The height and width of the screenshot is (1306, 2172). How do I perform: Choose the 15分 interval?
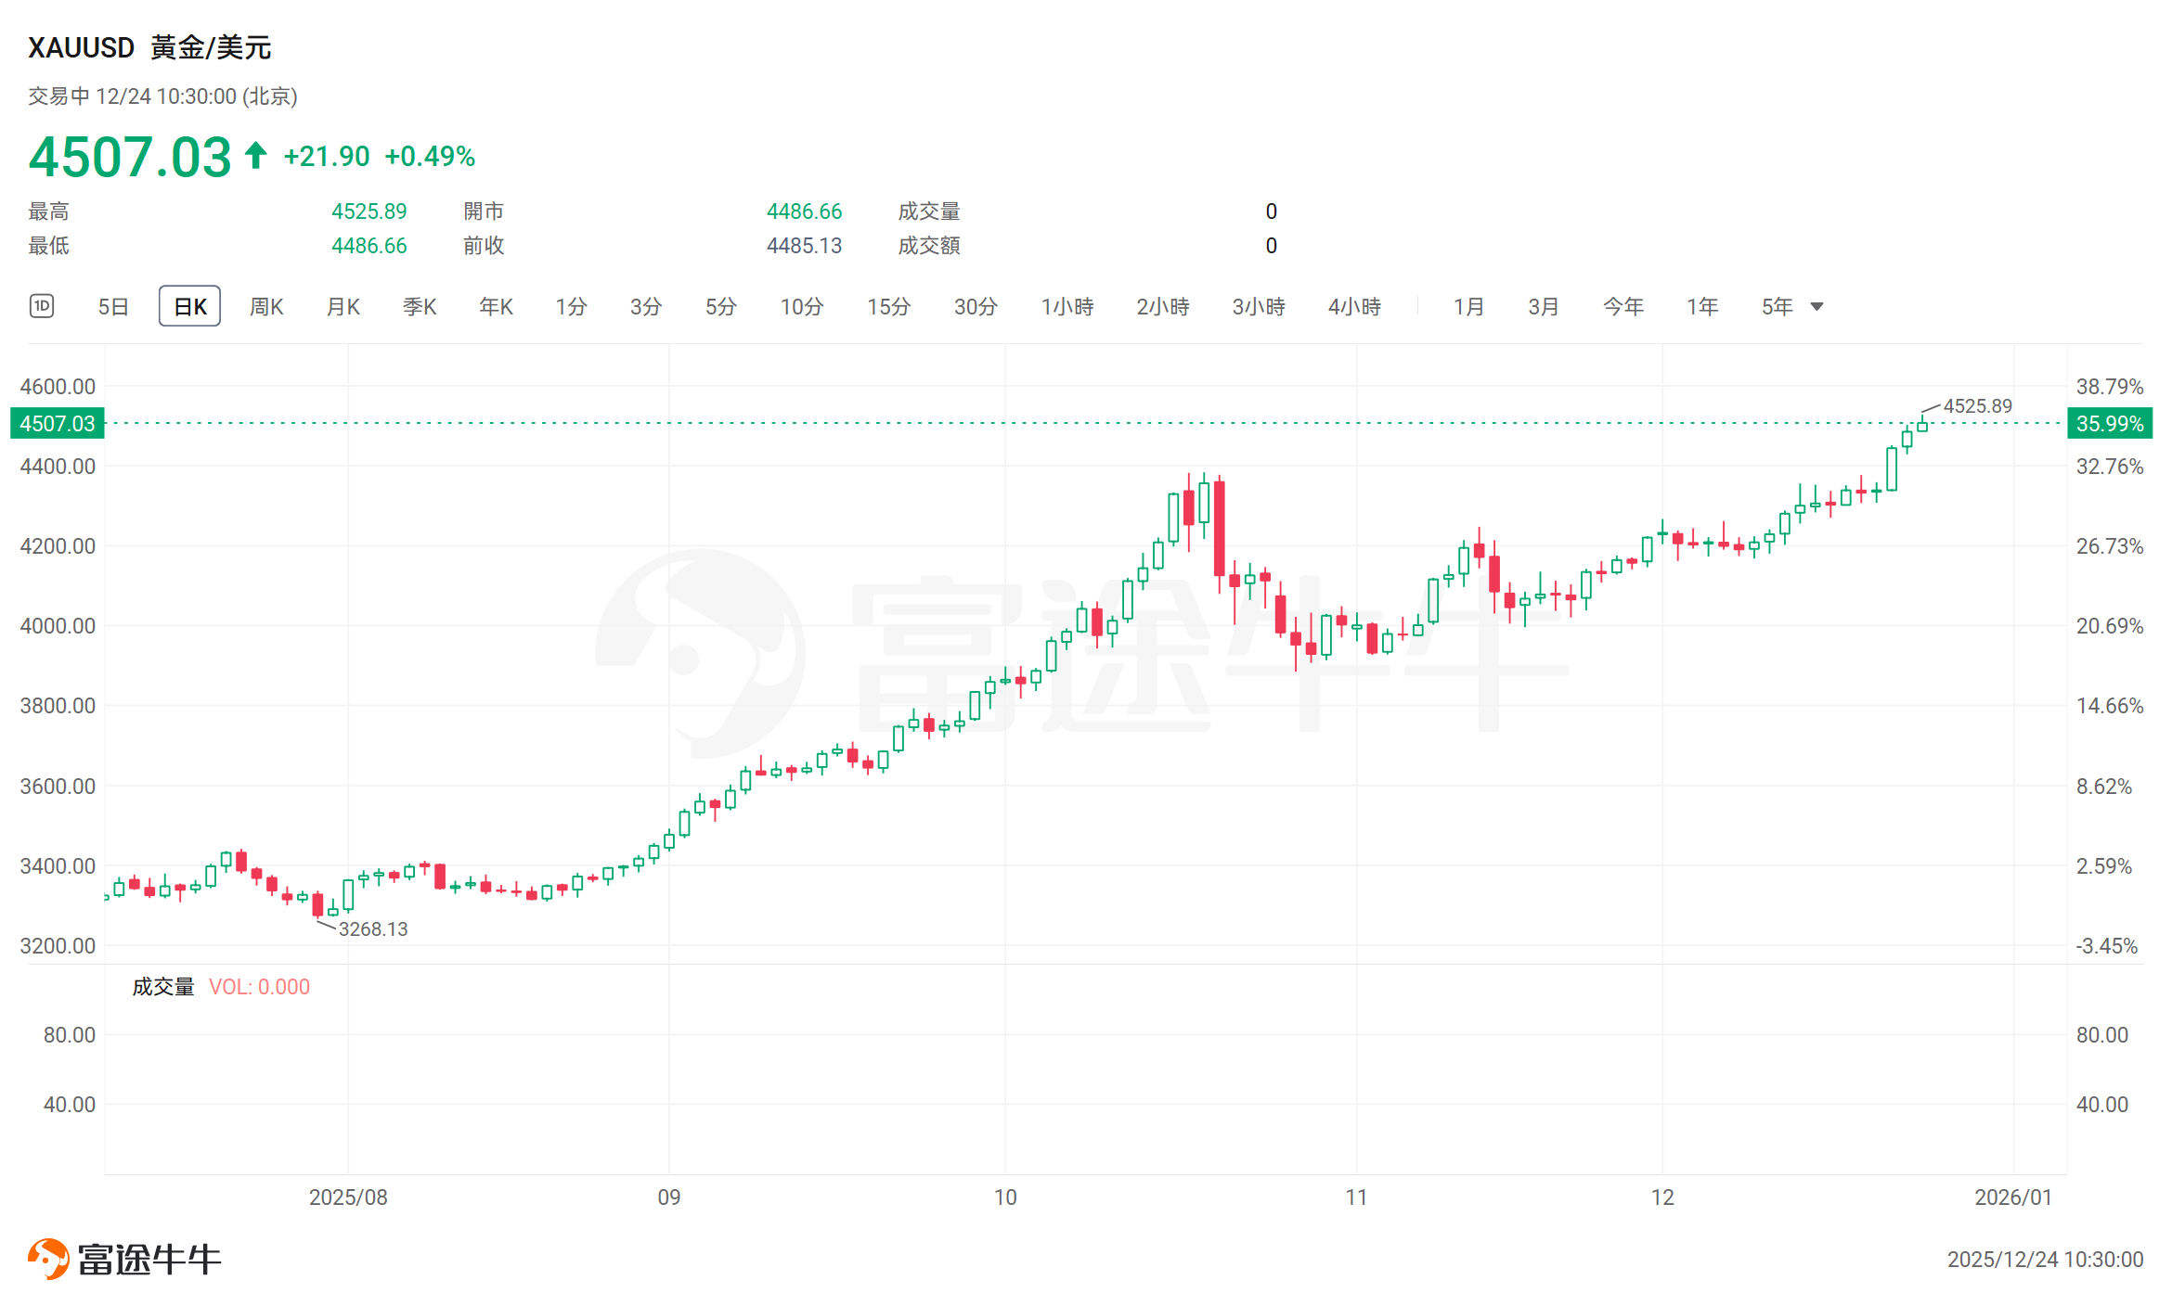click(x=888, y=306)
